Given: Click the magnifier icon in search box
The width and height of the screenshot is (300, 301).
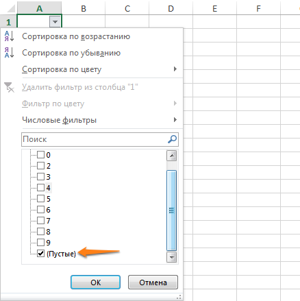Looking at the screenshot, I should coord(172,139).
